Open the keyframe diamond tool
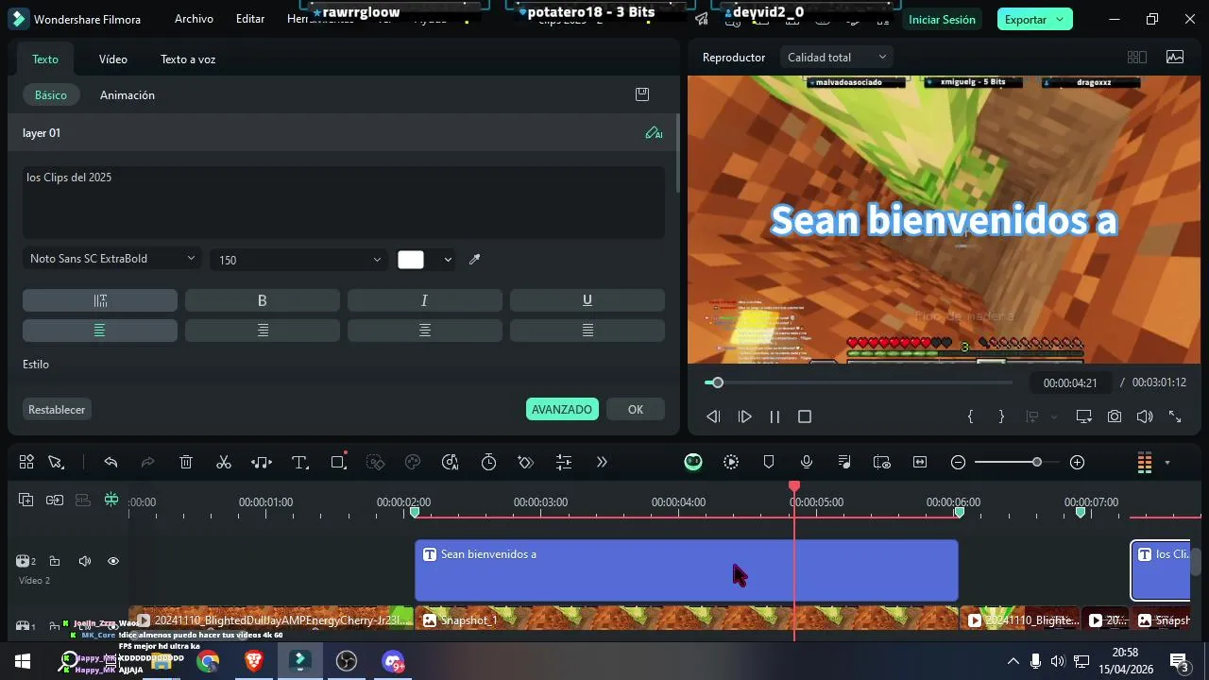This screenshot has width=1209, height=680. coord(526,462)
